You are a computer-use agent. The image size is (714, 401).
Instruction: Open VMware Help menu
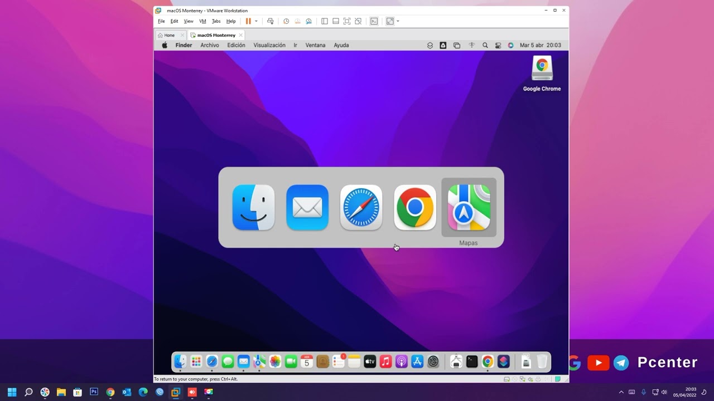(231, 21)
